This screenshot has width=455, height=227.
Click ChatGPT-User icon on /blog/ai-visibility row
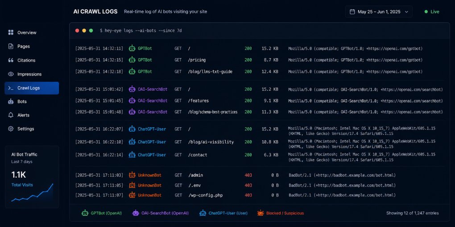132,142
